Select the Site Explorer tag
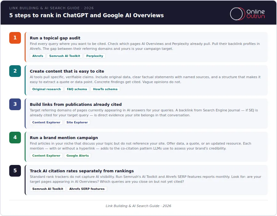 (x=77, y=122)
